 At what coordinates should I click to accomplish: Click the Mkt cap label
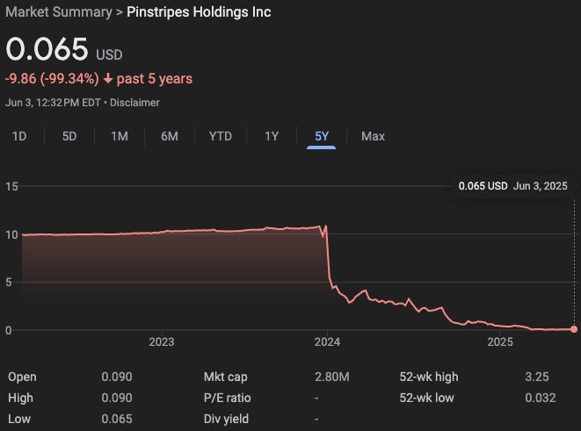pyautogui.click(x=225, y=377)
